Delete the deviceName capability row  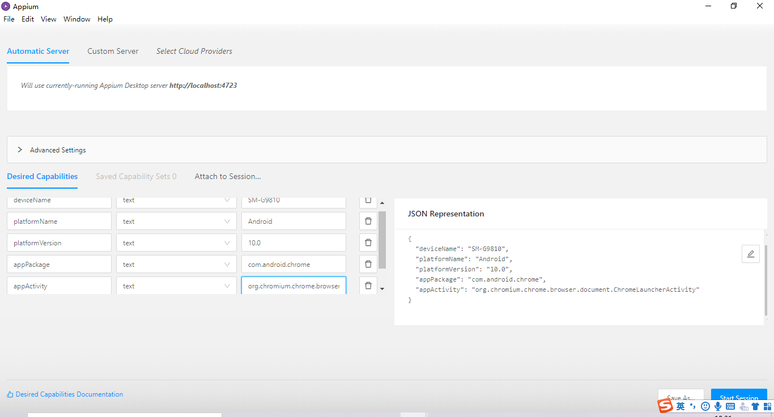(x=368, y=202)
